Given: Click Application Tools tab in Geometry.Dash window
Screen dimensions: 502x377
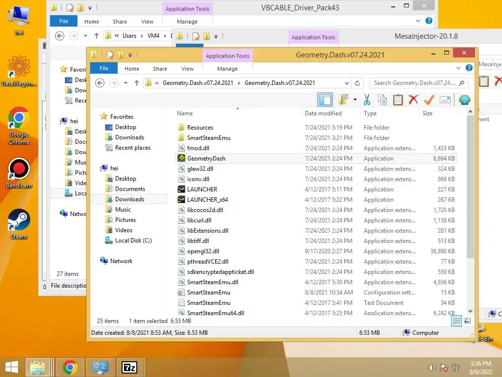Looking at the screenshot, I should (x=227, y=56).
